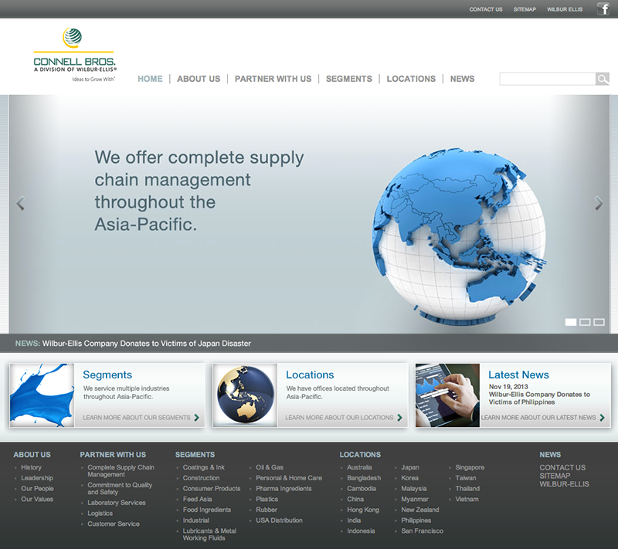Open the blue paint splash Segments thumbnail
618x549 pixels.
click(x=42, y=395)
